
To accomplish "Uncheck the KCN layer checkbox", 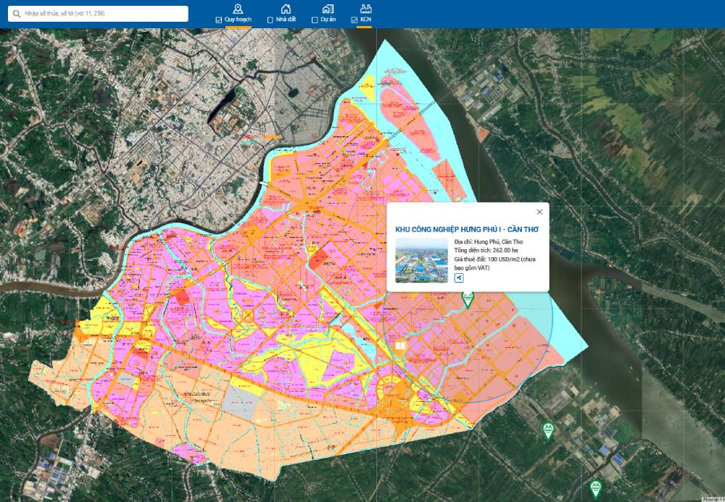I will point(354,20).
